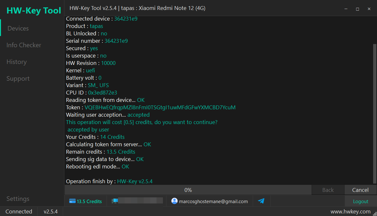Click the window title bar text
Viewport: 377px width, 216px height.
click(137, 8)
